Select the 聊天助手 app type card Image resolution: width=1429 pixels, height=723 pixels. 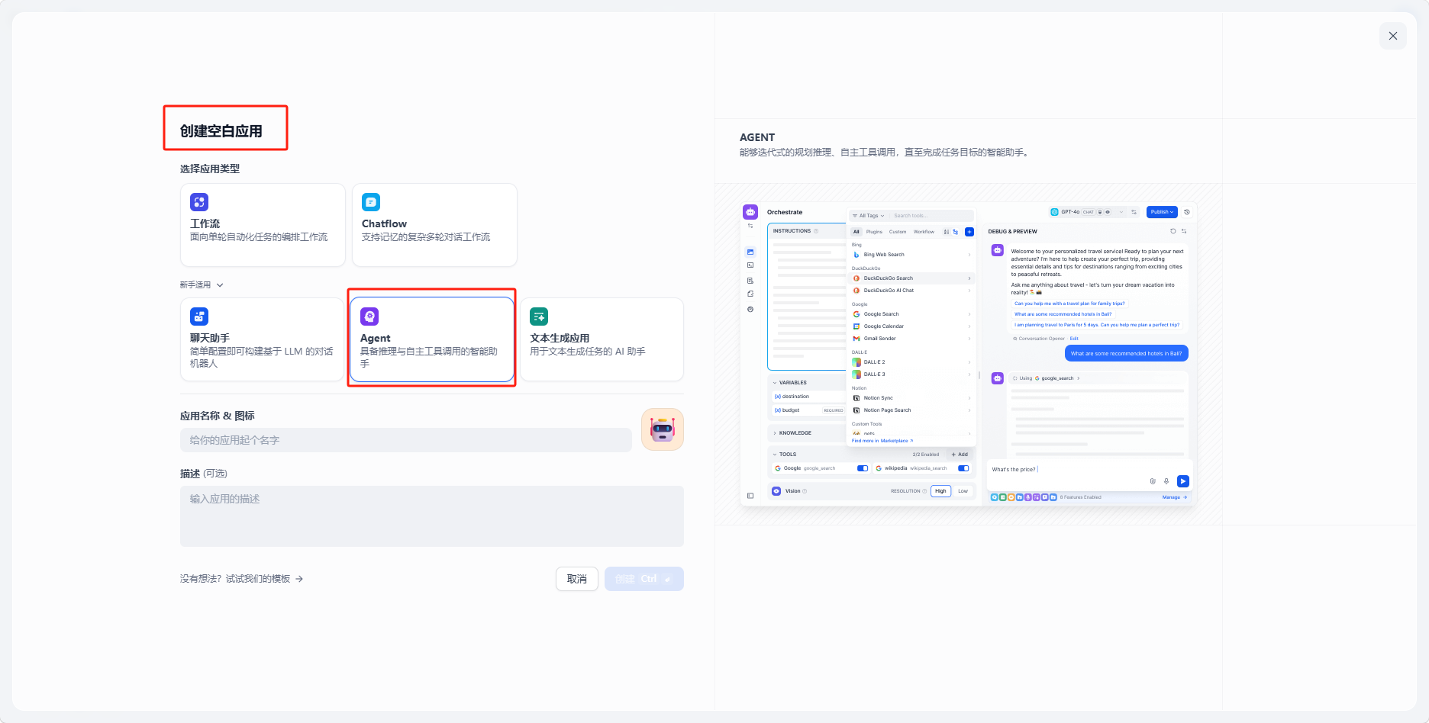coord(262,339)
